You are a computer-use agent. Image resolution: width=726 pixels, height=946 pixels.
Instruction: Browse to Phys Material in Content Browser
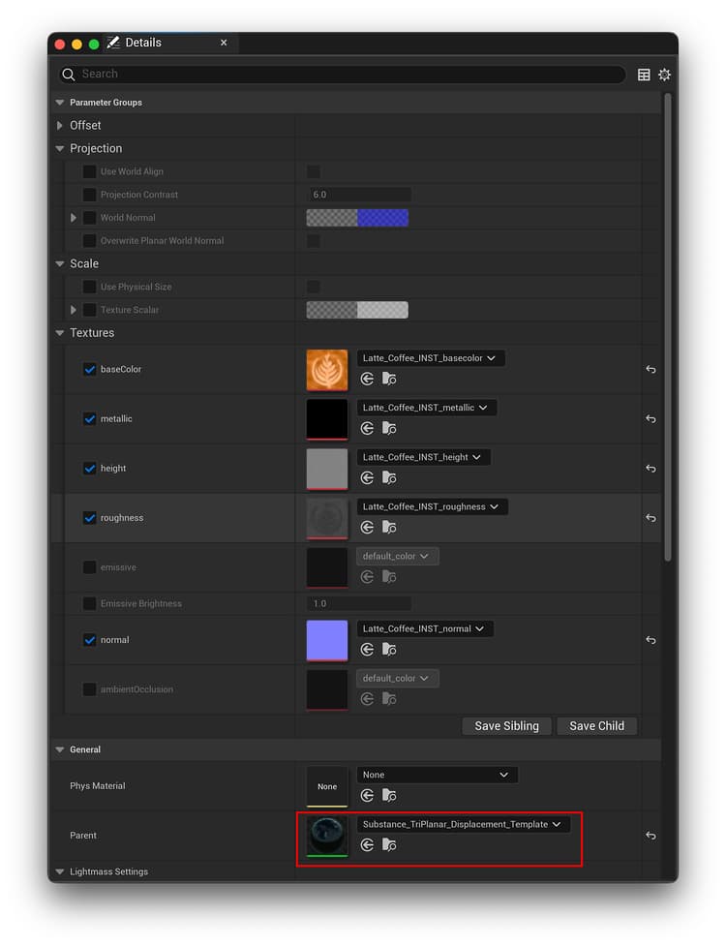point(389,795)
